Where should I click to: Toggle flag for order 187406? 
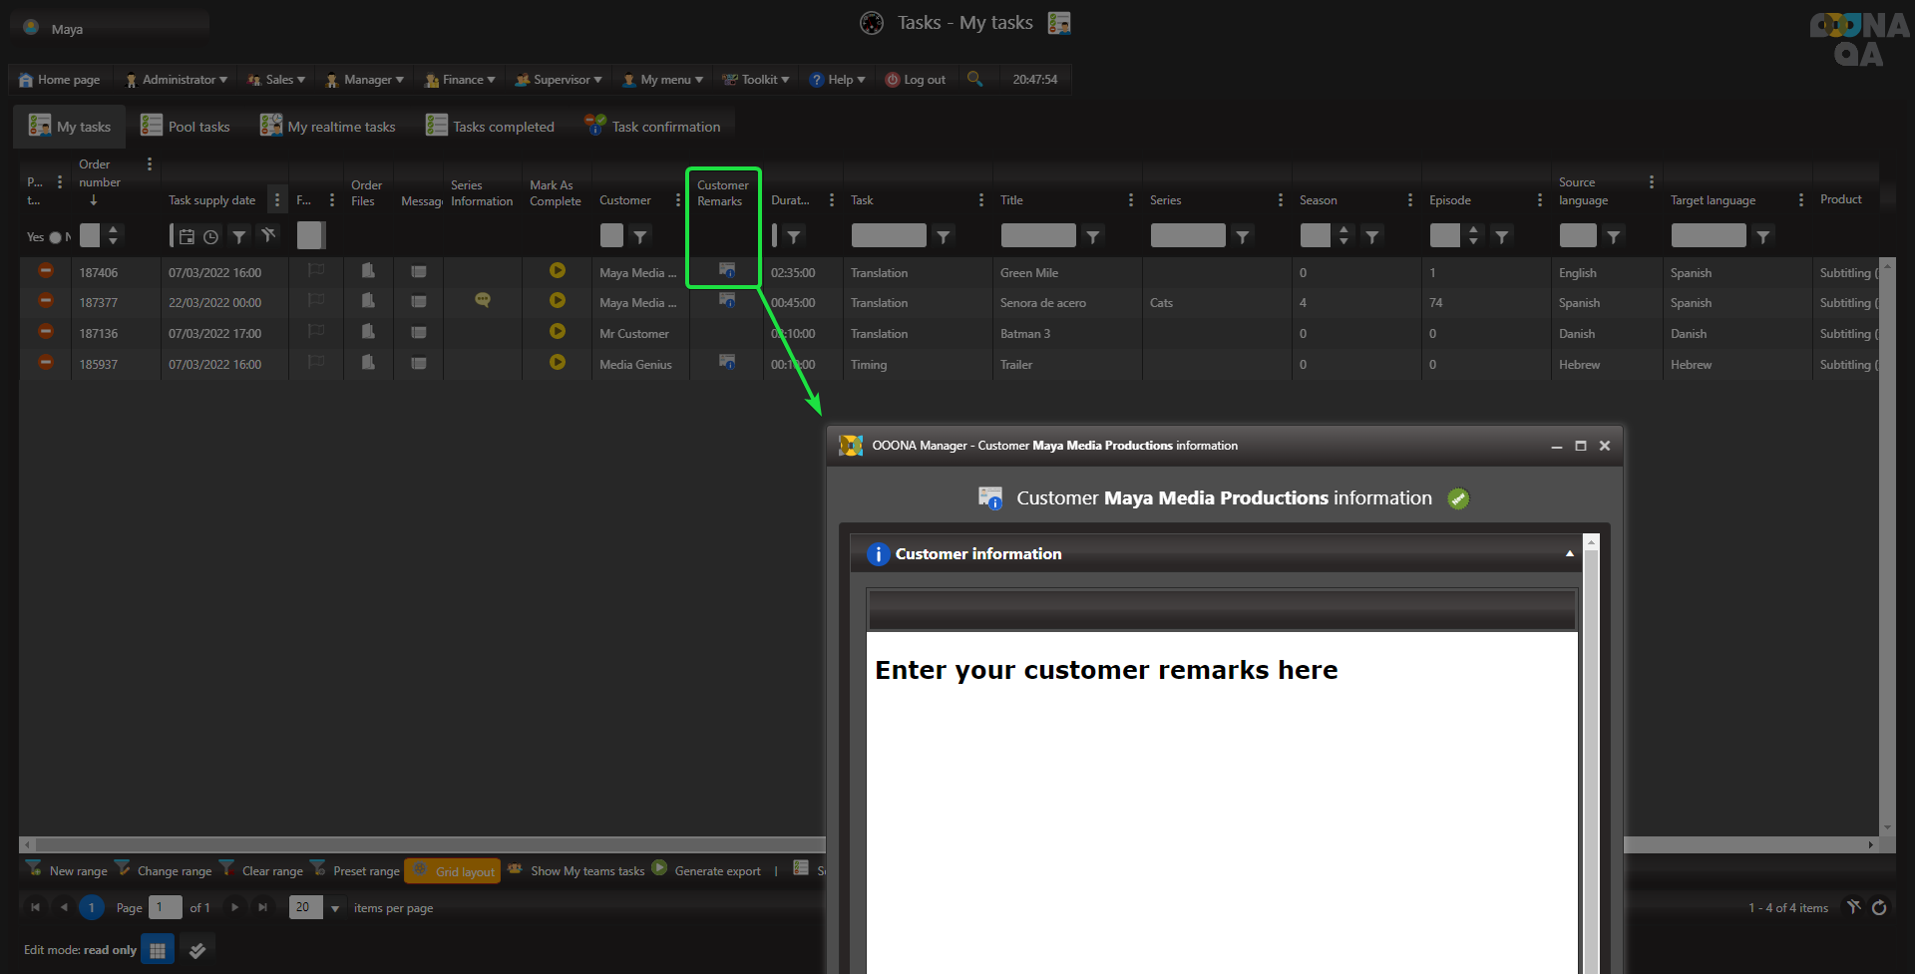[316, 271]
